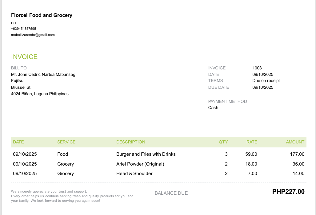Click the 177.00 amount
Image resolution: width=316 pixels, height=215 pixels.
pos(297,154)
